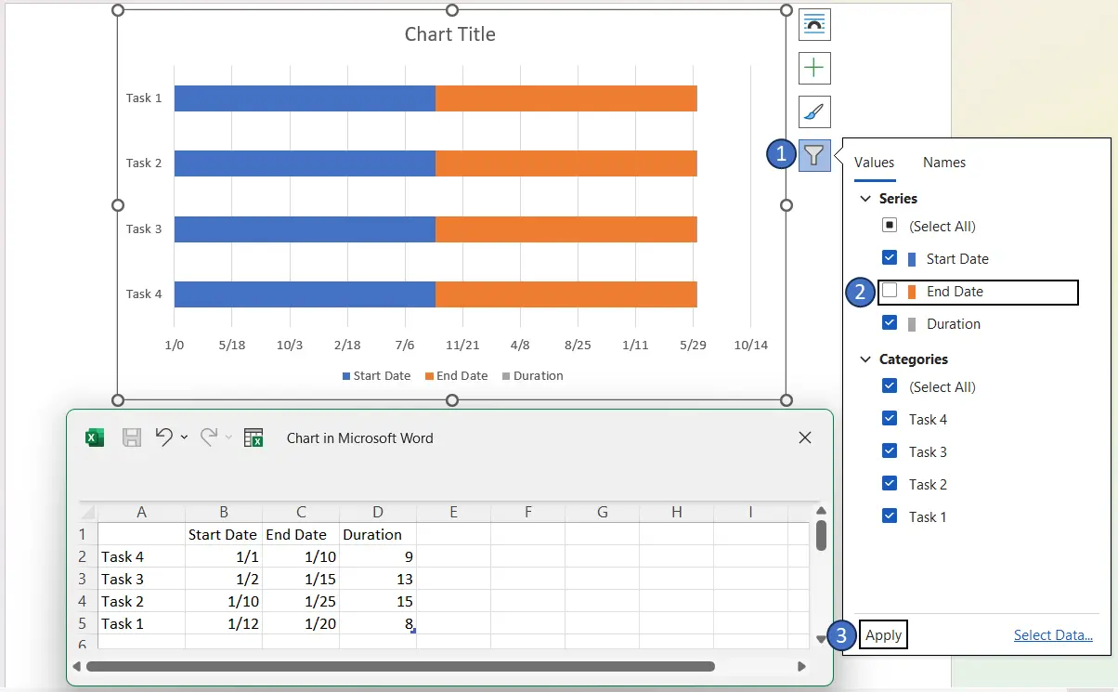The width and height of the screenshot is (1118, 692).
Task: Open the Chart Styles paintbrush button
Action: [x=814, y=111]
